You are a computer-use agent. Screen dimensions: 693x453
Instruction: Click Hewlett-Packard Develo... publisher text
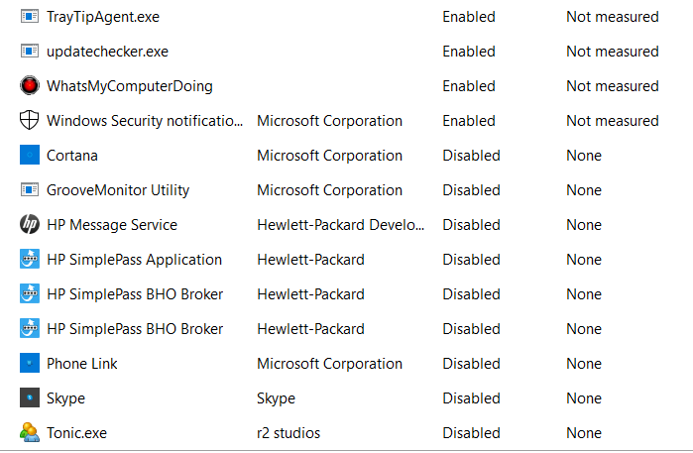340,225
